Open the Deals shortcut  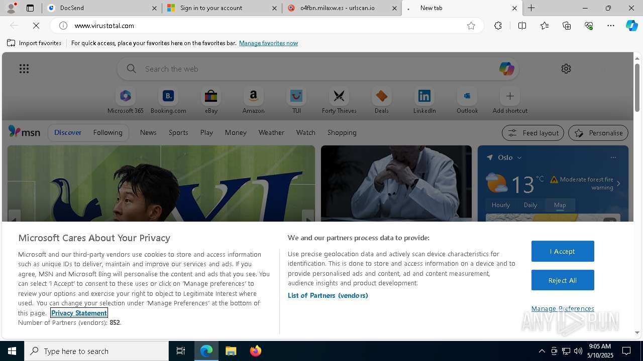(382, 100)
